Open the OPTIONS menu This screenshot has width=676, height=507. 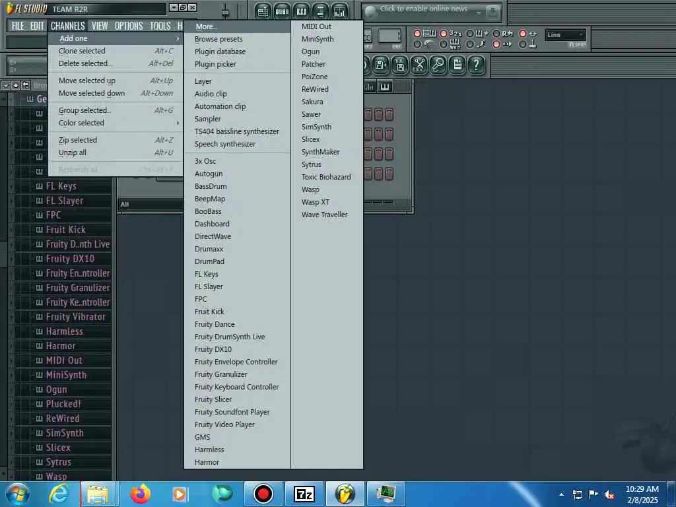coord(129,26)
